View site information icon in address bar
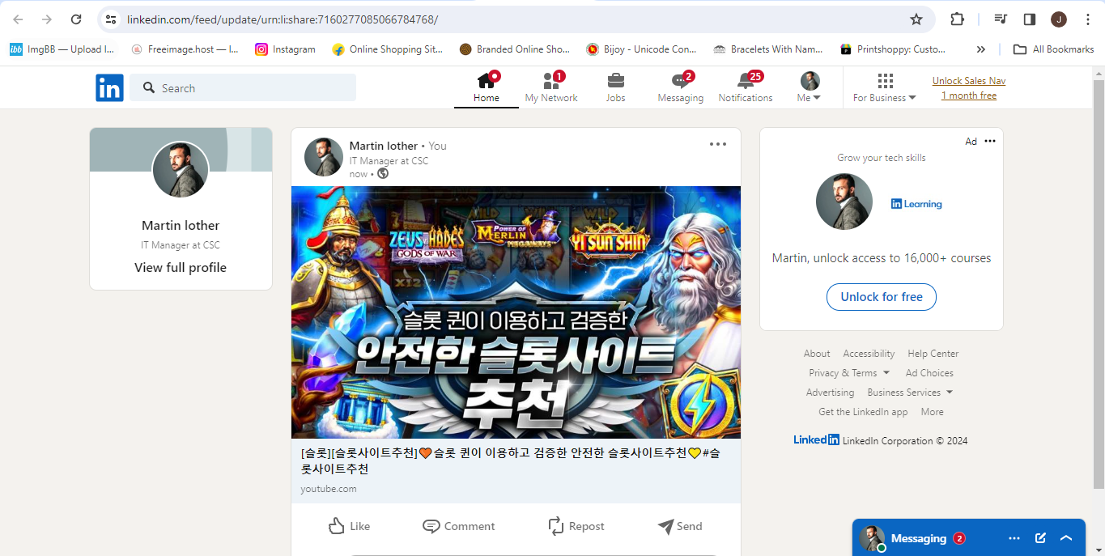Image resolution: width=1105 pixels, height=556 pixels. click(112, 19)
